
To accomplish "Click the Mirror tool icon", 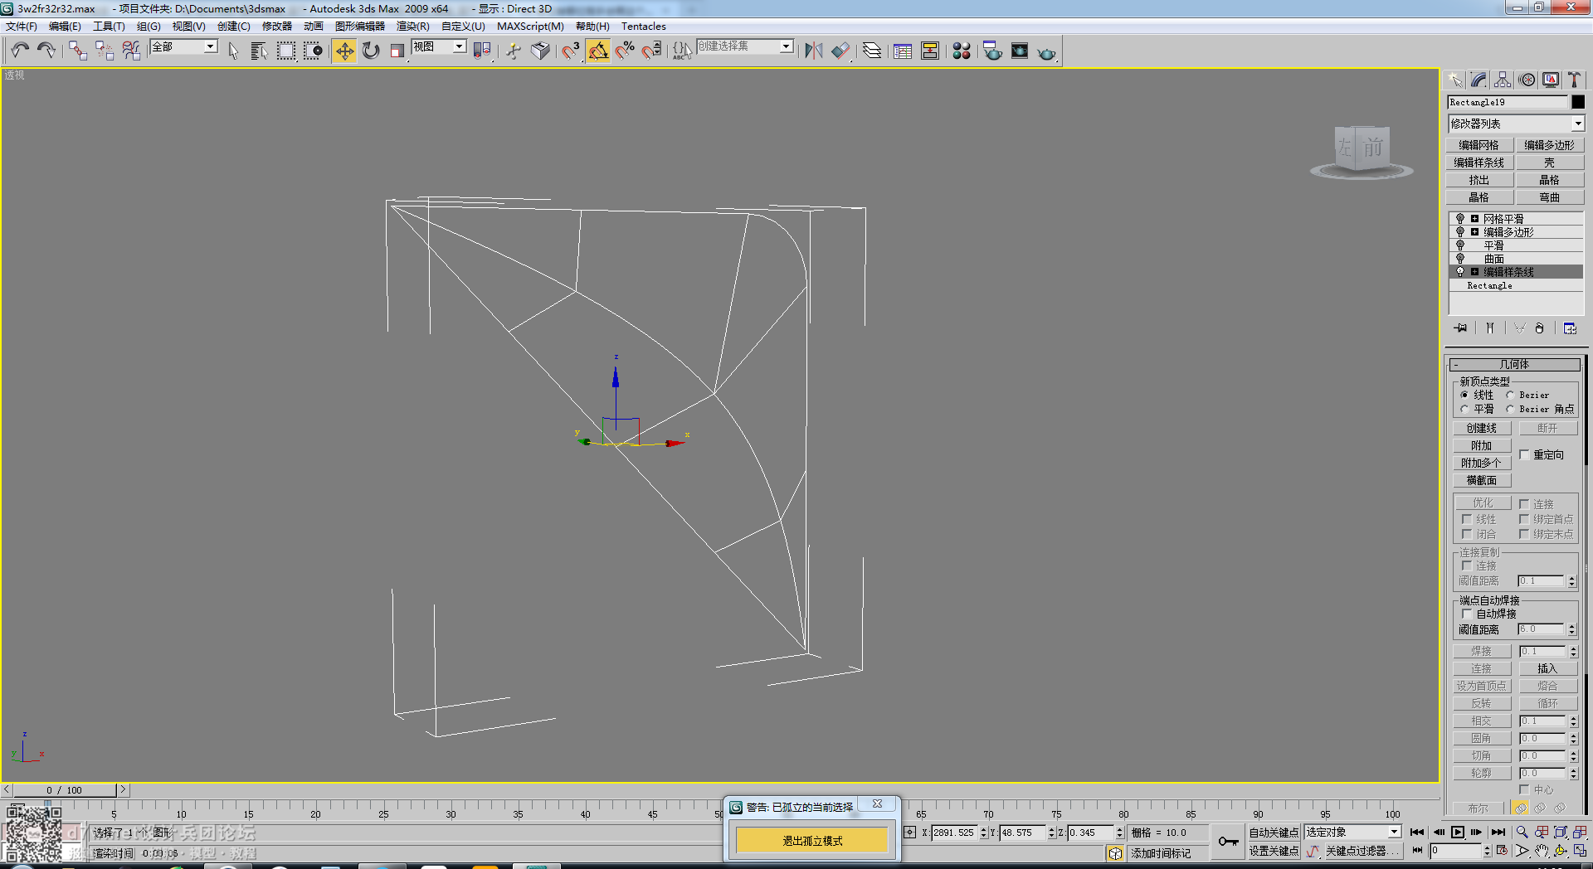I will tap(814, 51).
